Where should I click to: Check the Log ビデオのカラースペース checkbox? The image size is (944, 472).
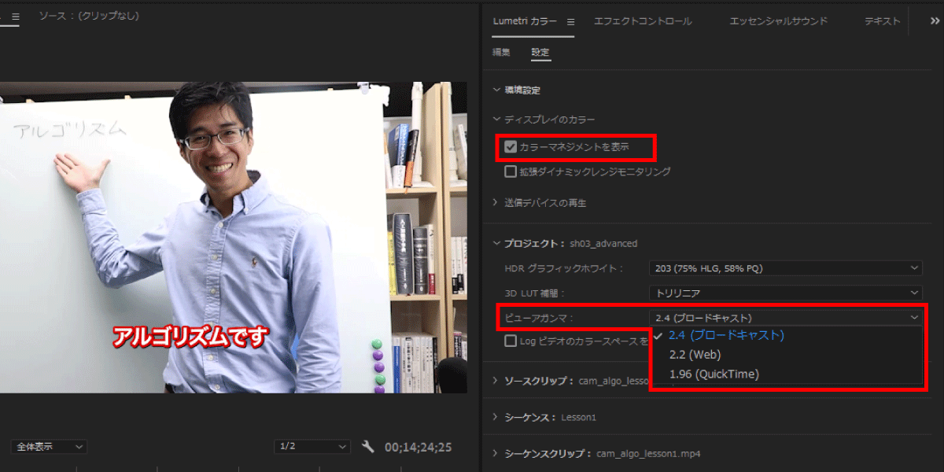[511, 341]
